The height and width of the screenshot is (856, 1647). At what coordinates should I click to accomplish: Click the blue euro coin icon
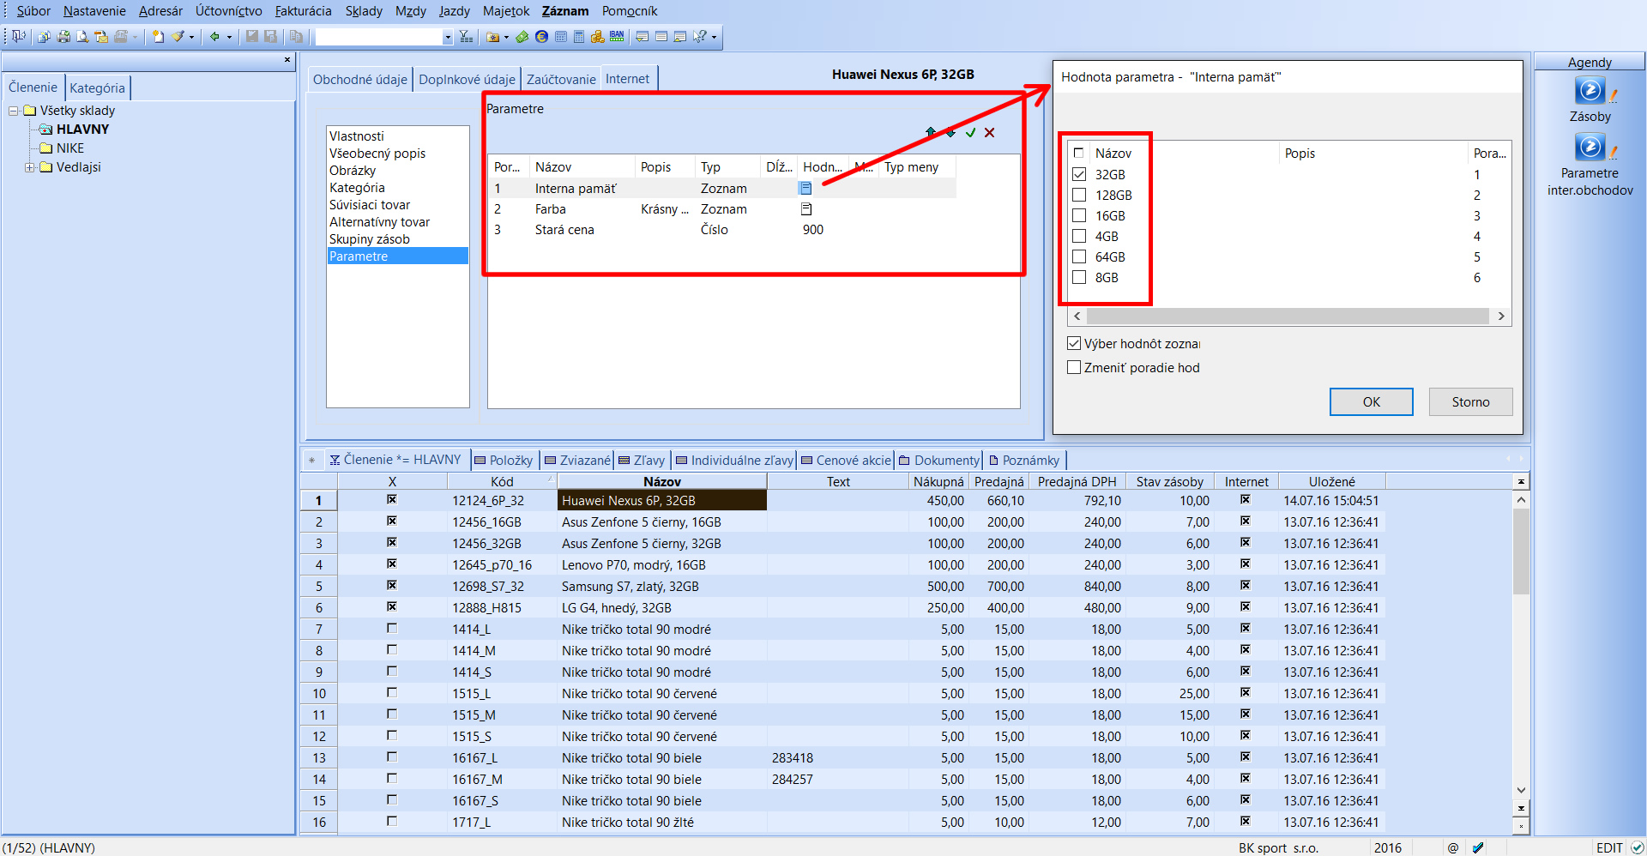pos(541,37)
